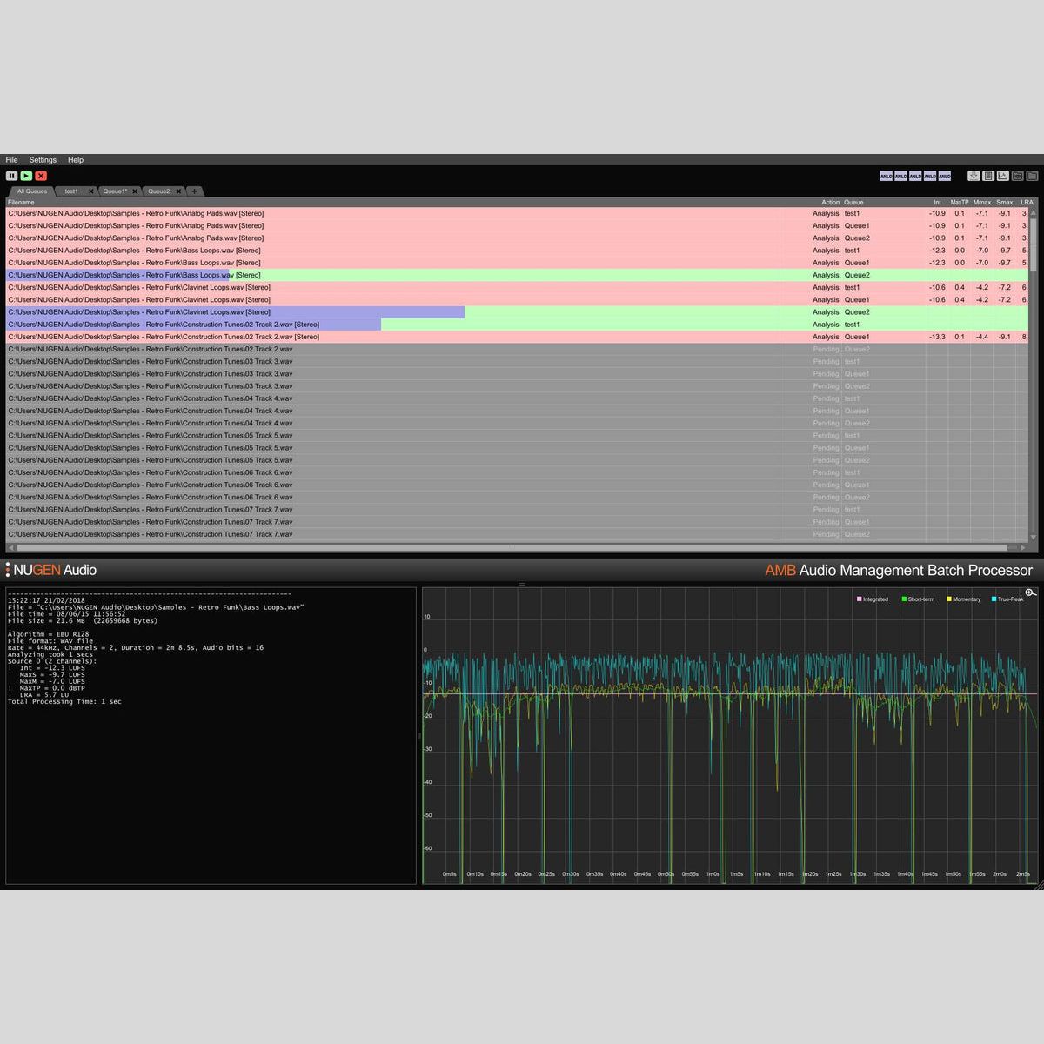Image resolution: width=1044 pixels, height=1044 pixels.
Task: Toggle the Short-term legend entry
Action: (x=918, y=599)
